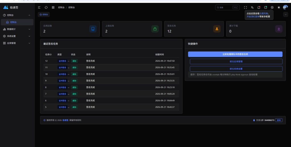Click the 证书签名 tag in task 6 row

coord(62,101)
